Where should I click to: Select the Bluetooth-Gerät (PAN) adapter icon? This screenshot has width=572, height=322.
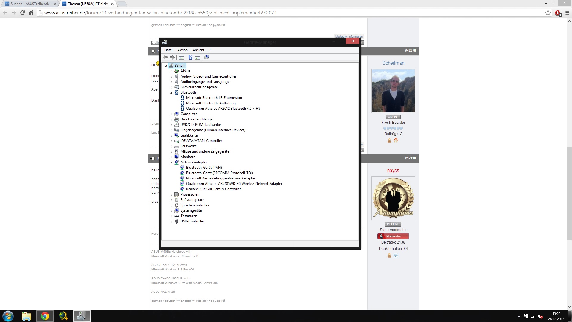182,168
